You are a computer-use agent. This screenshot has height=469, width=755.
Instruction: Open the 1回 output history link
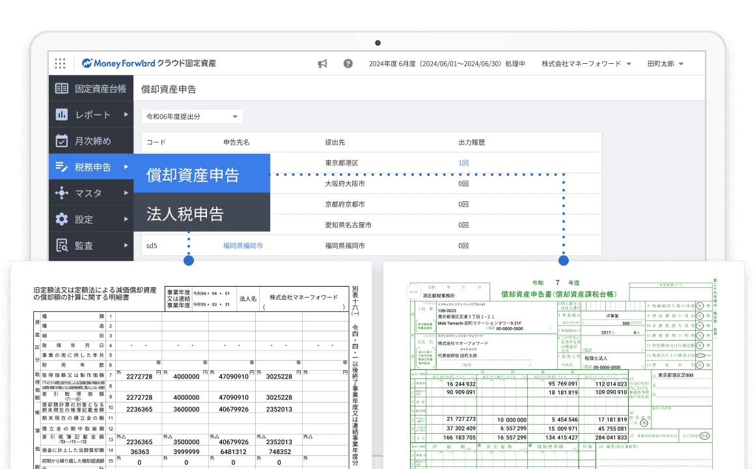[463, 163]
